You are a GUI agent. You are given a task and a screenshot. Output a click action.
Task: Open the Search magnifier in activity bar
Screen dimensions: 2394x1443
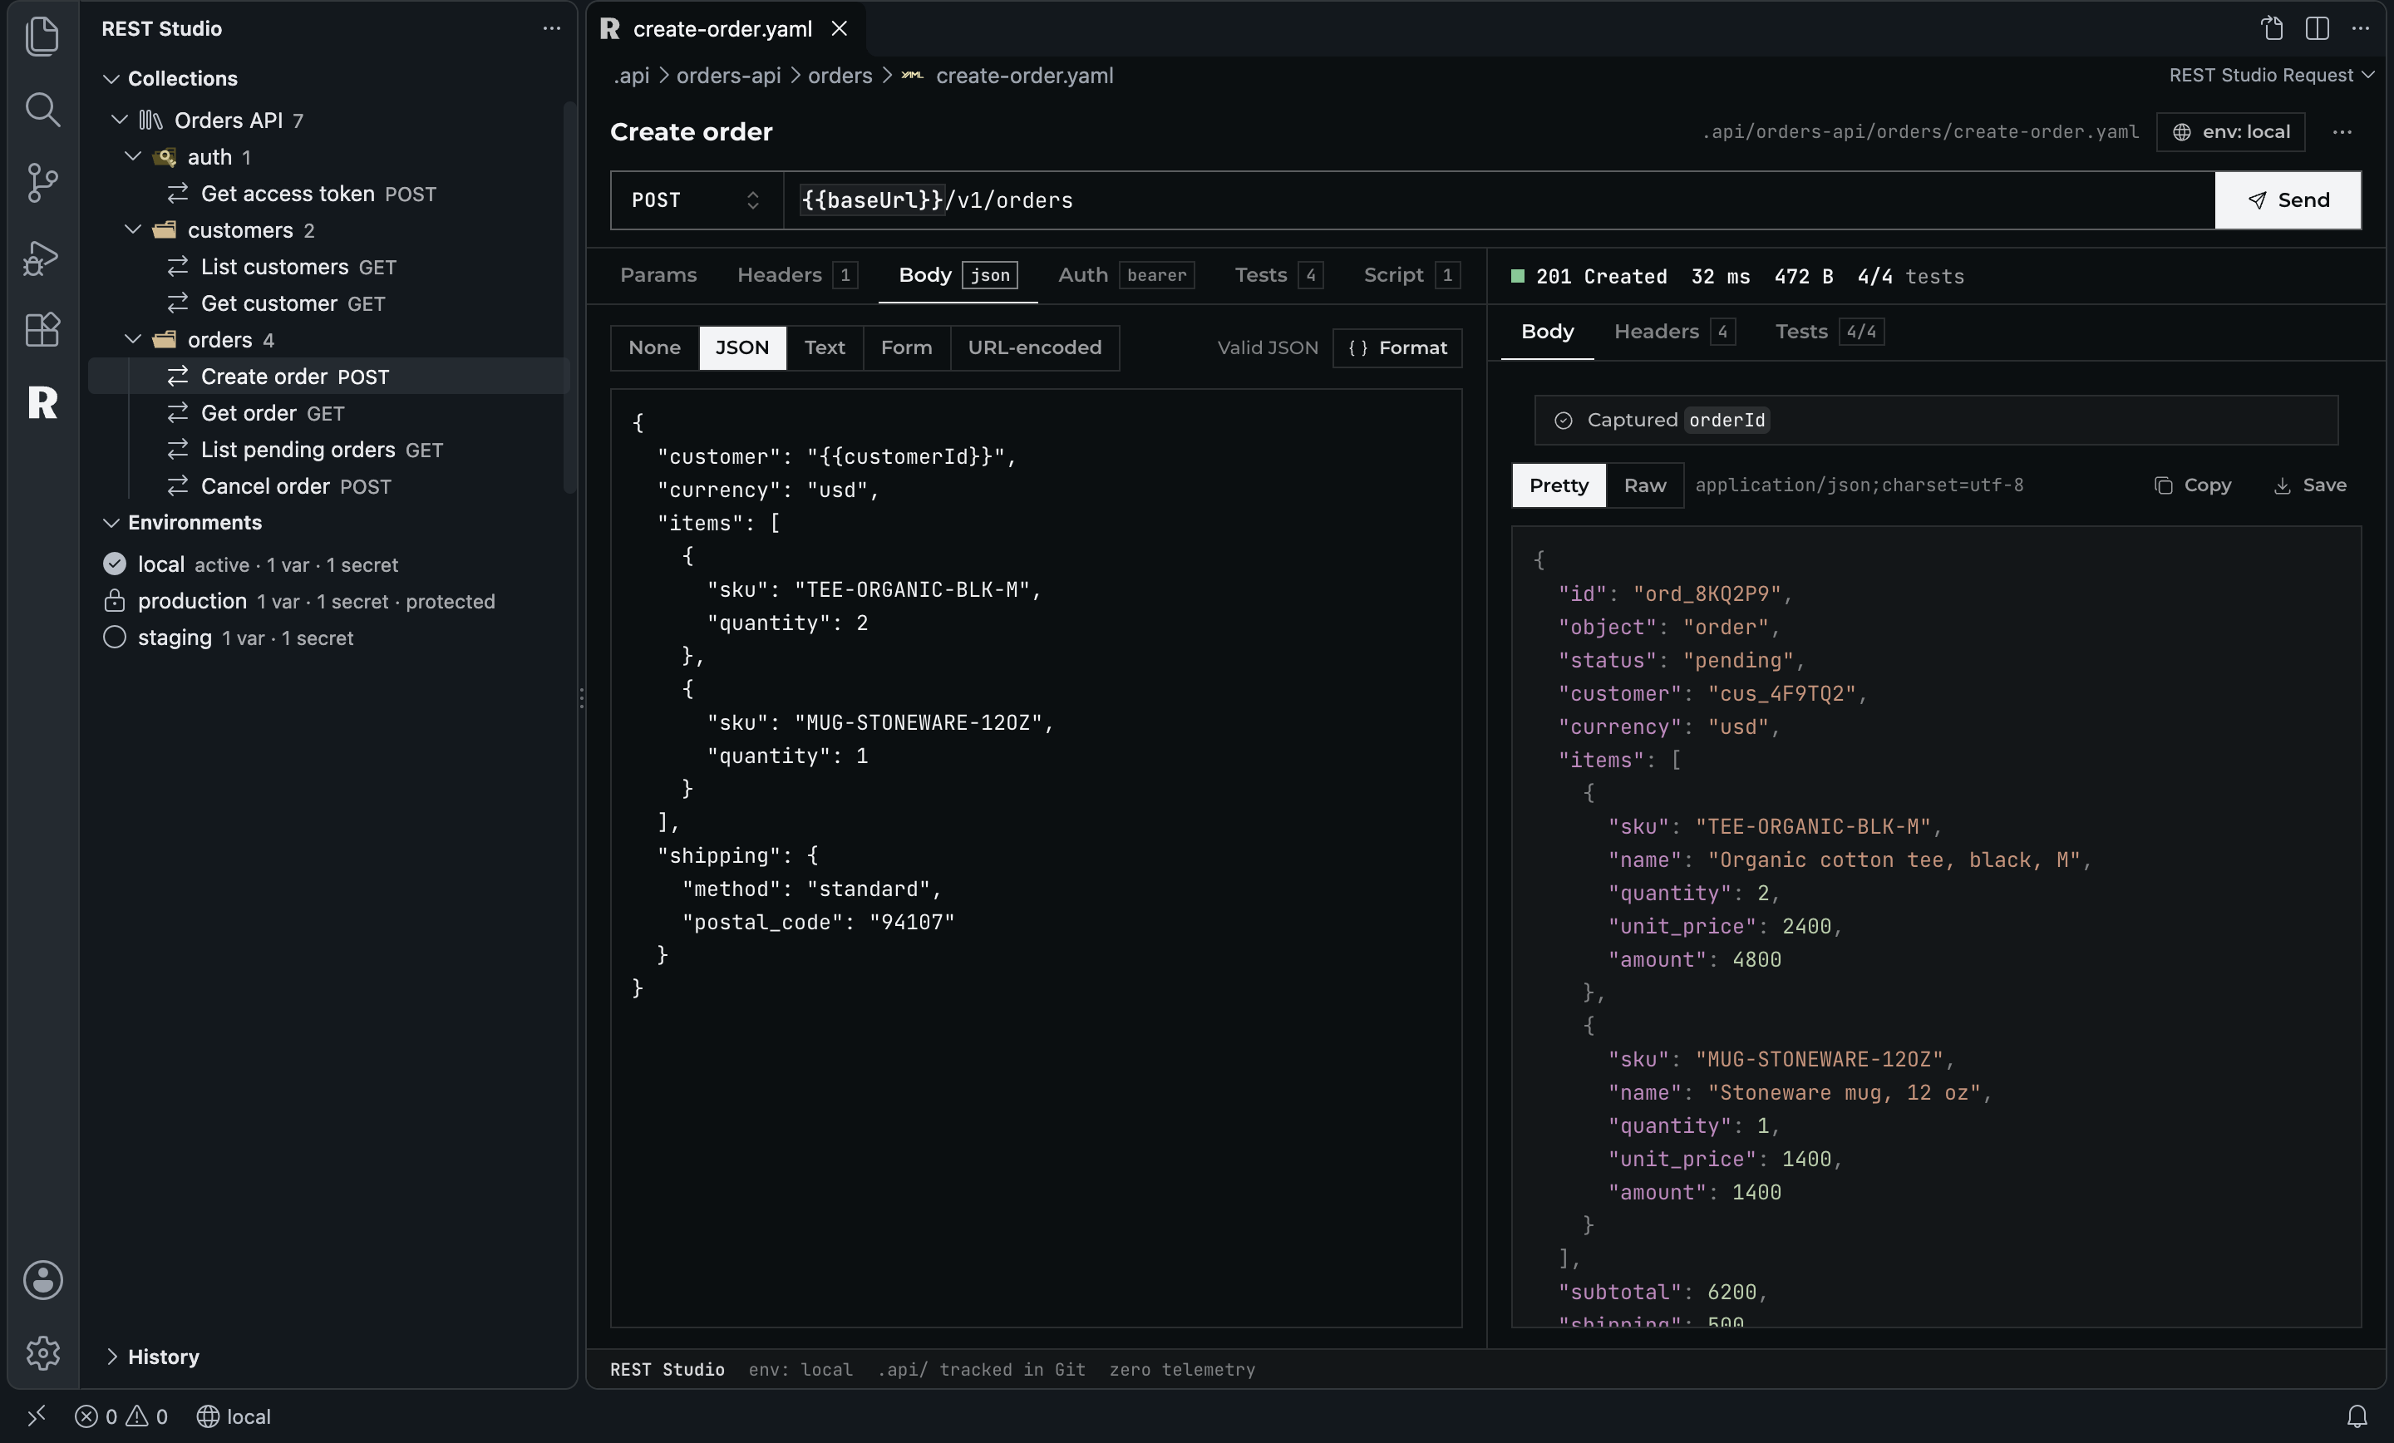tap(42, 110)
